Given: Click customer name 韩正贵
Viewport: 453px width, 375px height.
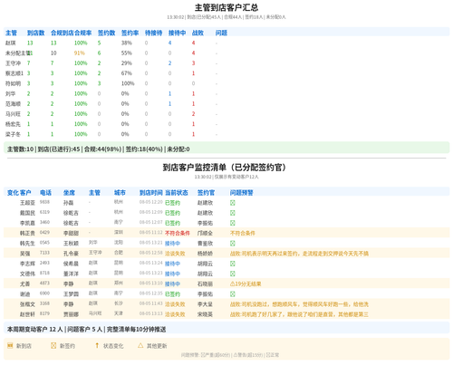Looking at the screenshot, I should click(x=27, y=233).
